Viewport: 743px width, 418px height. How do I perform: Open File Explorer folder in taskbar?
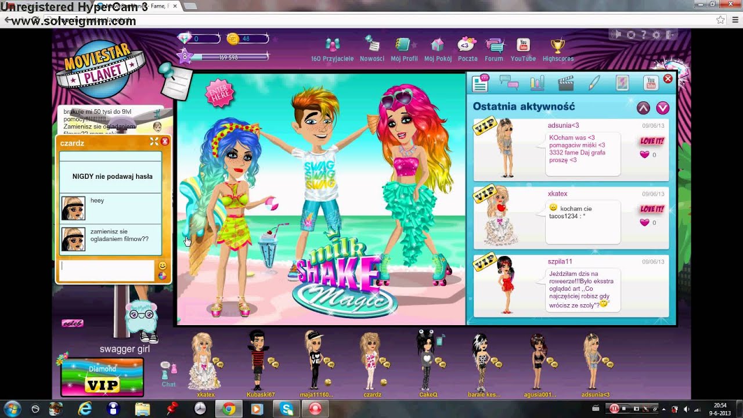click(x=143, y=409)
